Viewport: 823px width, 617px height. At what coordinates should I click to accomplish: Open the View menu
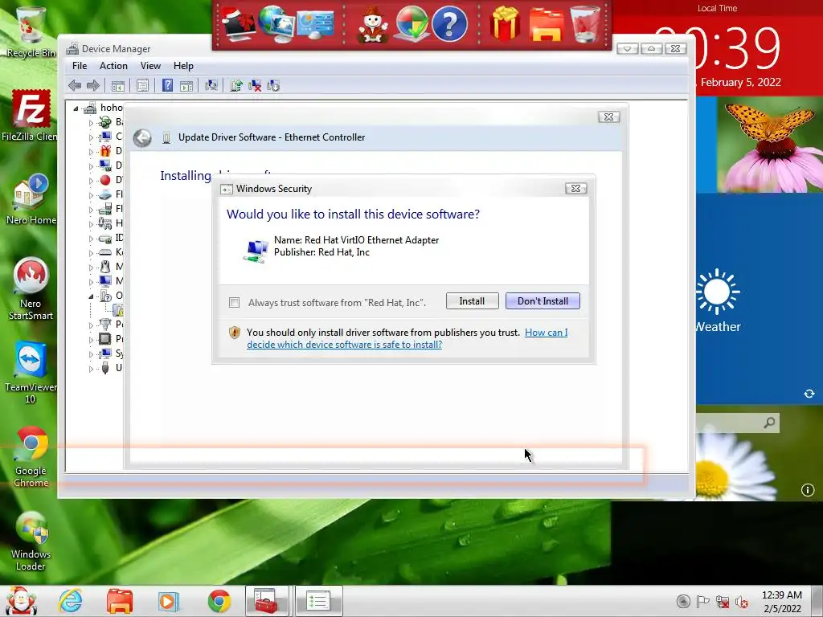point(150,66)
